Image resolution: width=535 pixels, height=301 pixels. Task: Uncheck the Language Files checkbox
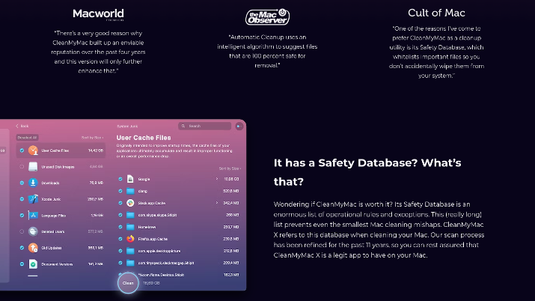(22, 216)
